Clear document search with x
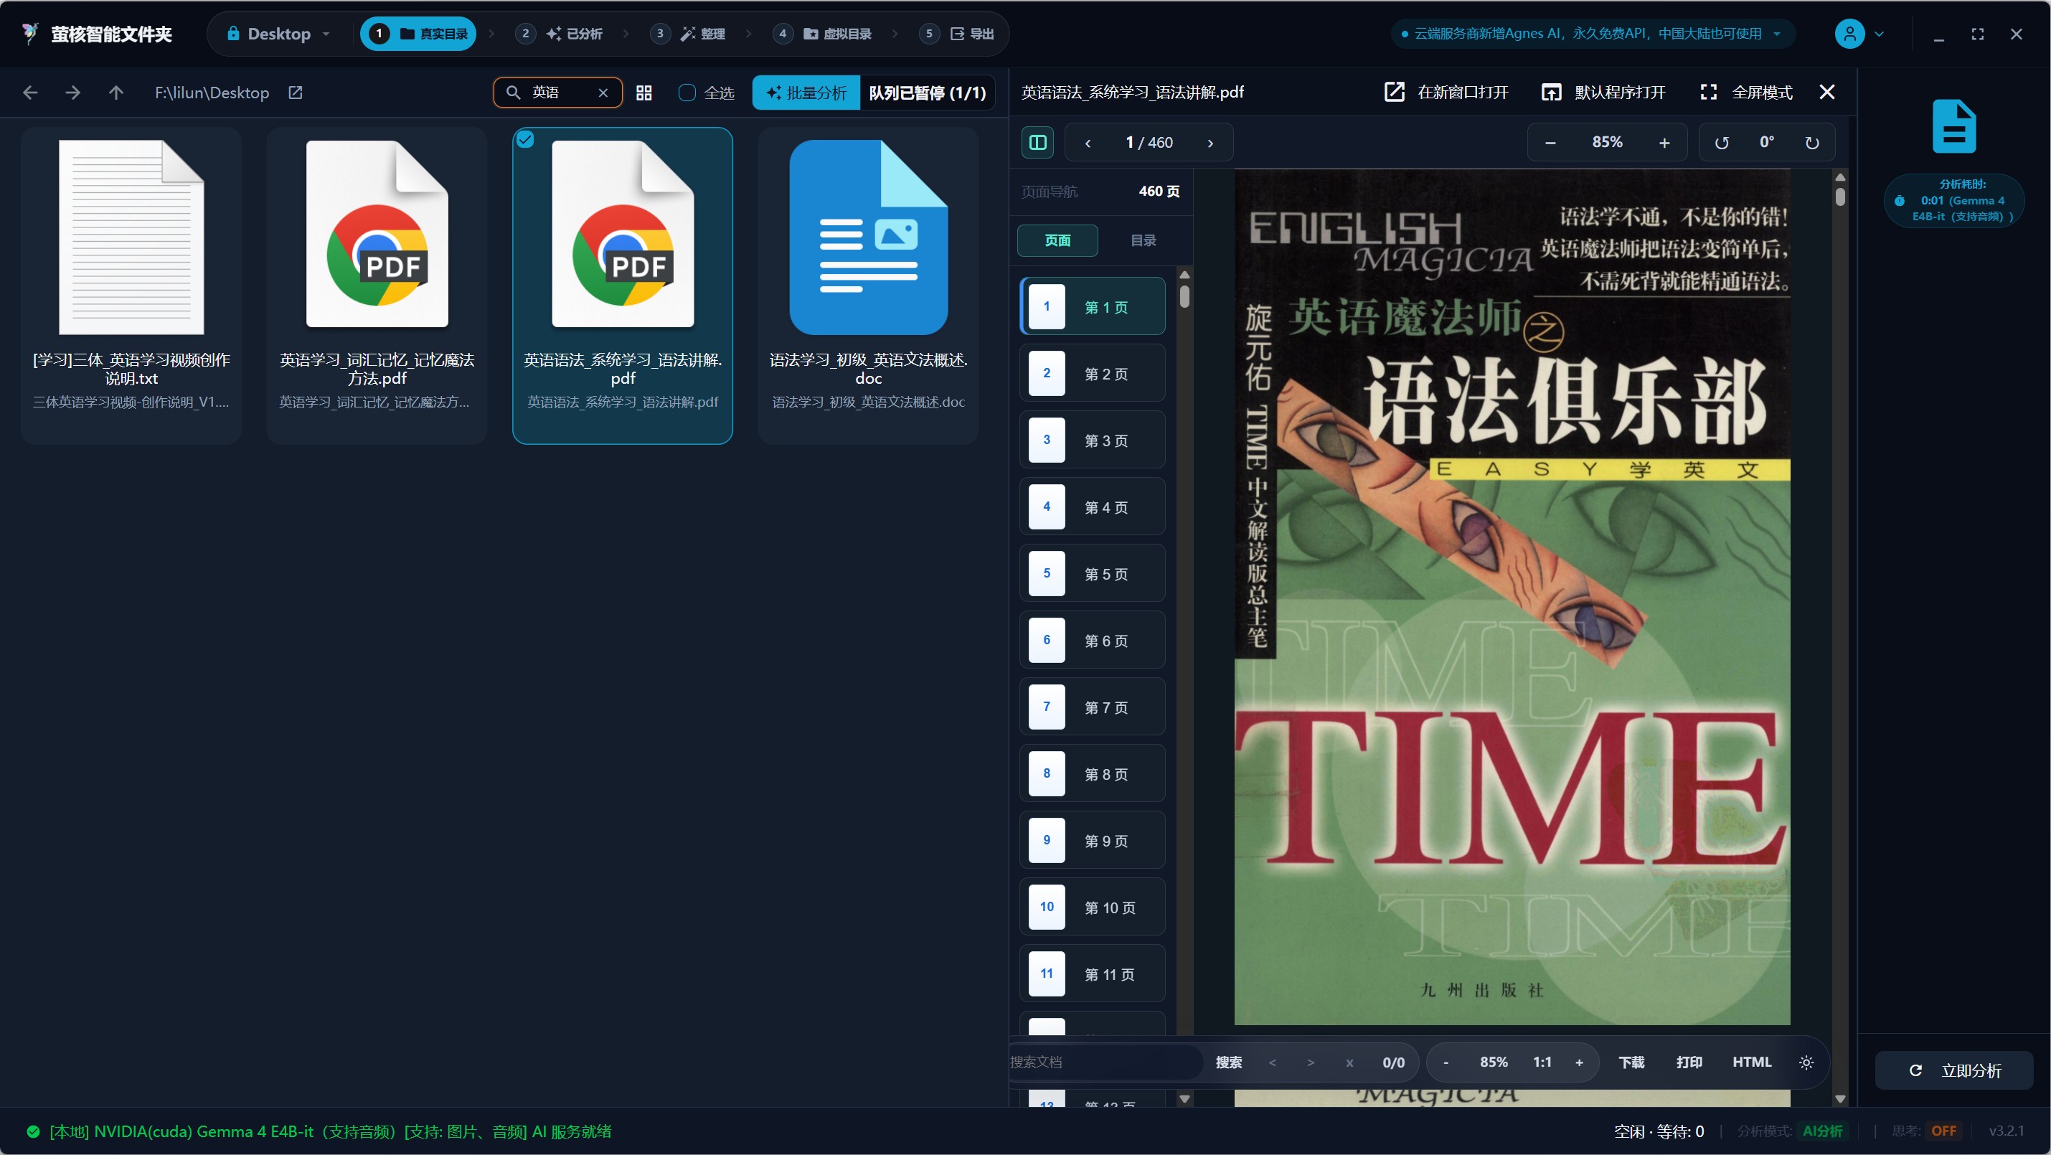The image size is (2051, 1155). (x=1349, y=1062)
